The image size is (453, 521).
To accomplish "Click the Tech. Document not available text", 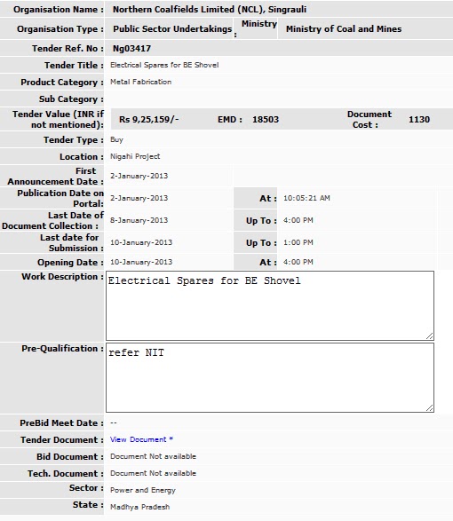I will point(153,473).
